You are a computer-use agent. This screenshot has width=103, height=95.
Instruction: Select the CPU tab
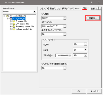(x=85, y=8)
